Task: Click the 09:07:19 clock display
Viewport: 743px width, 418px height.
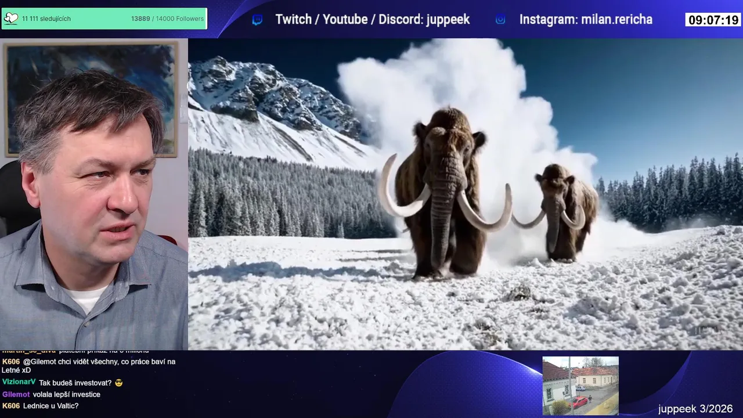Action: 713,20
